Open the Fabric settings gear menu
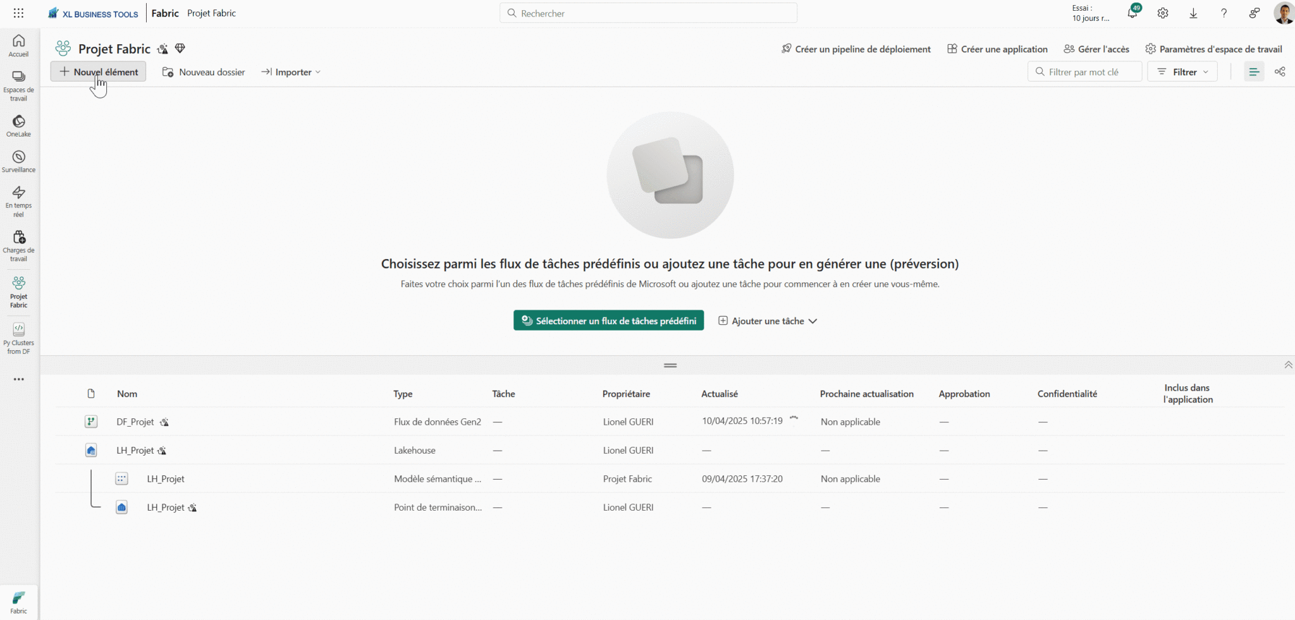 click(x=1162, y=13)
